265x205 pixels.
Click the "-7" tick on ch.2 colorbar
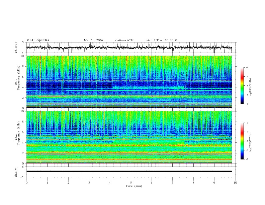click(247, 159)
